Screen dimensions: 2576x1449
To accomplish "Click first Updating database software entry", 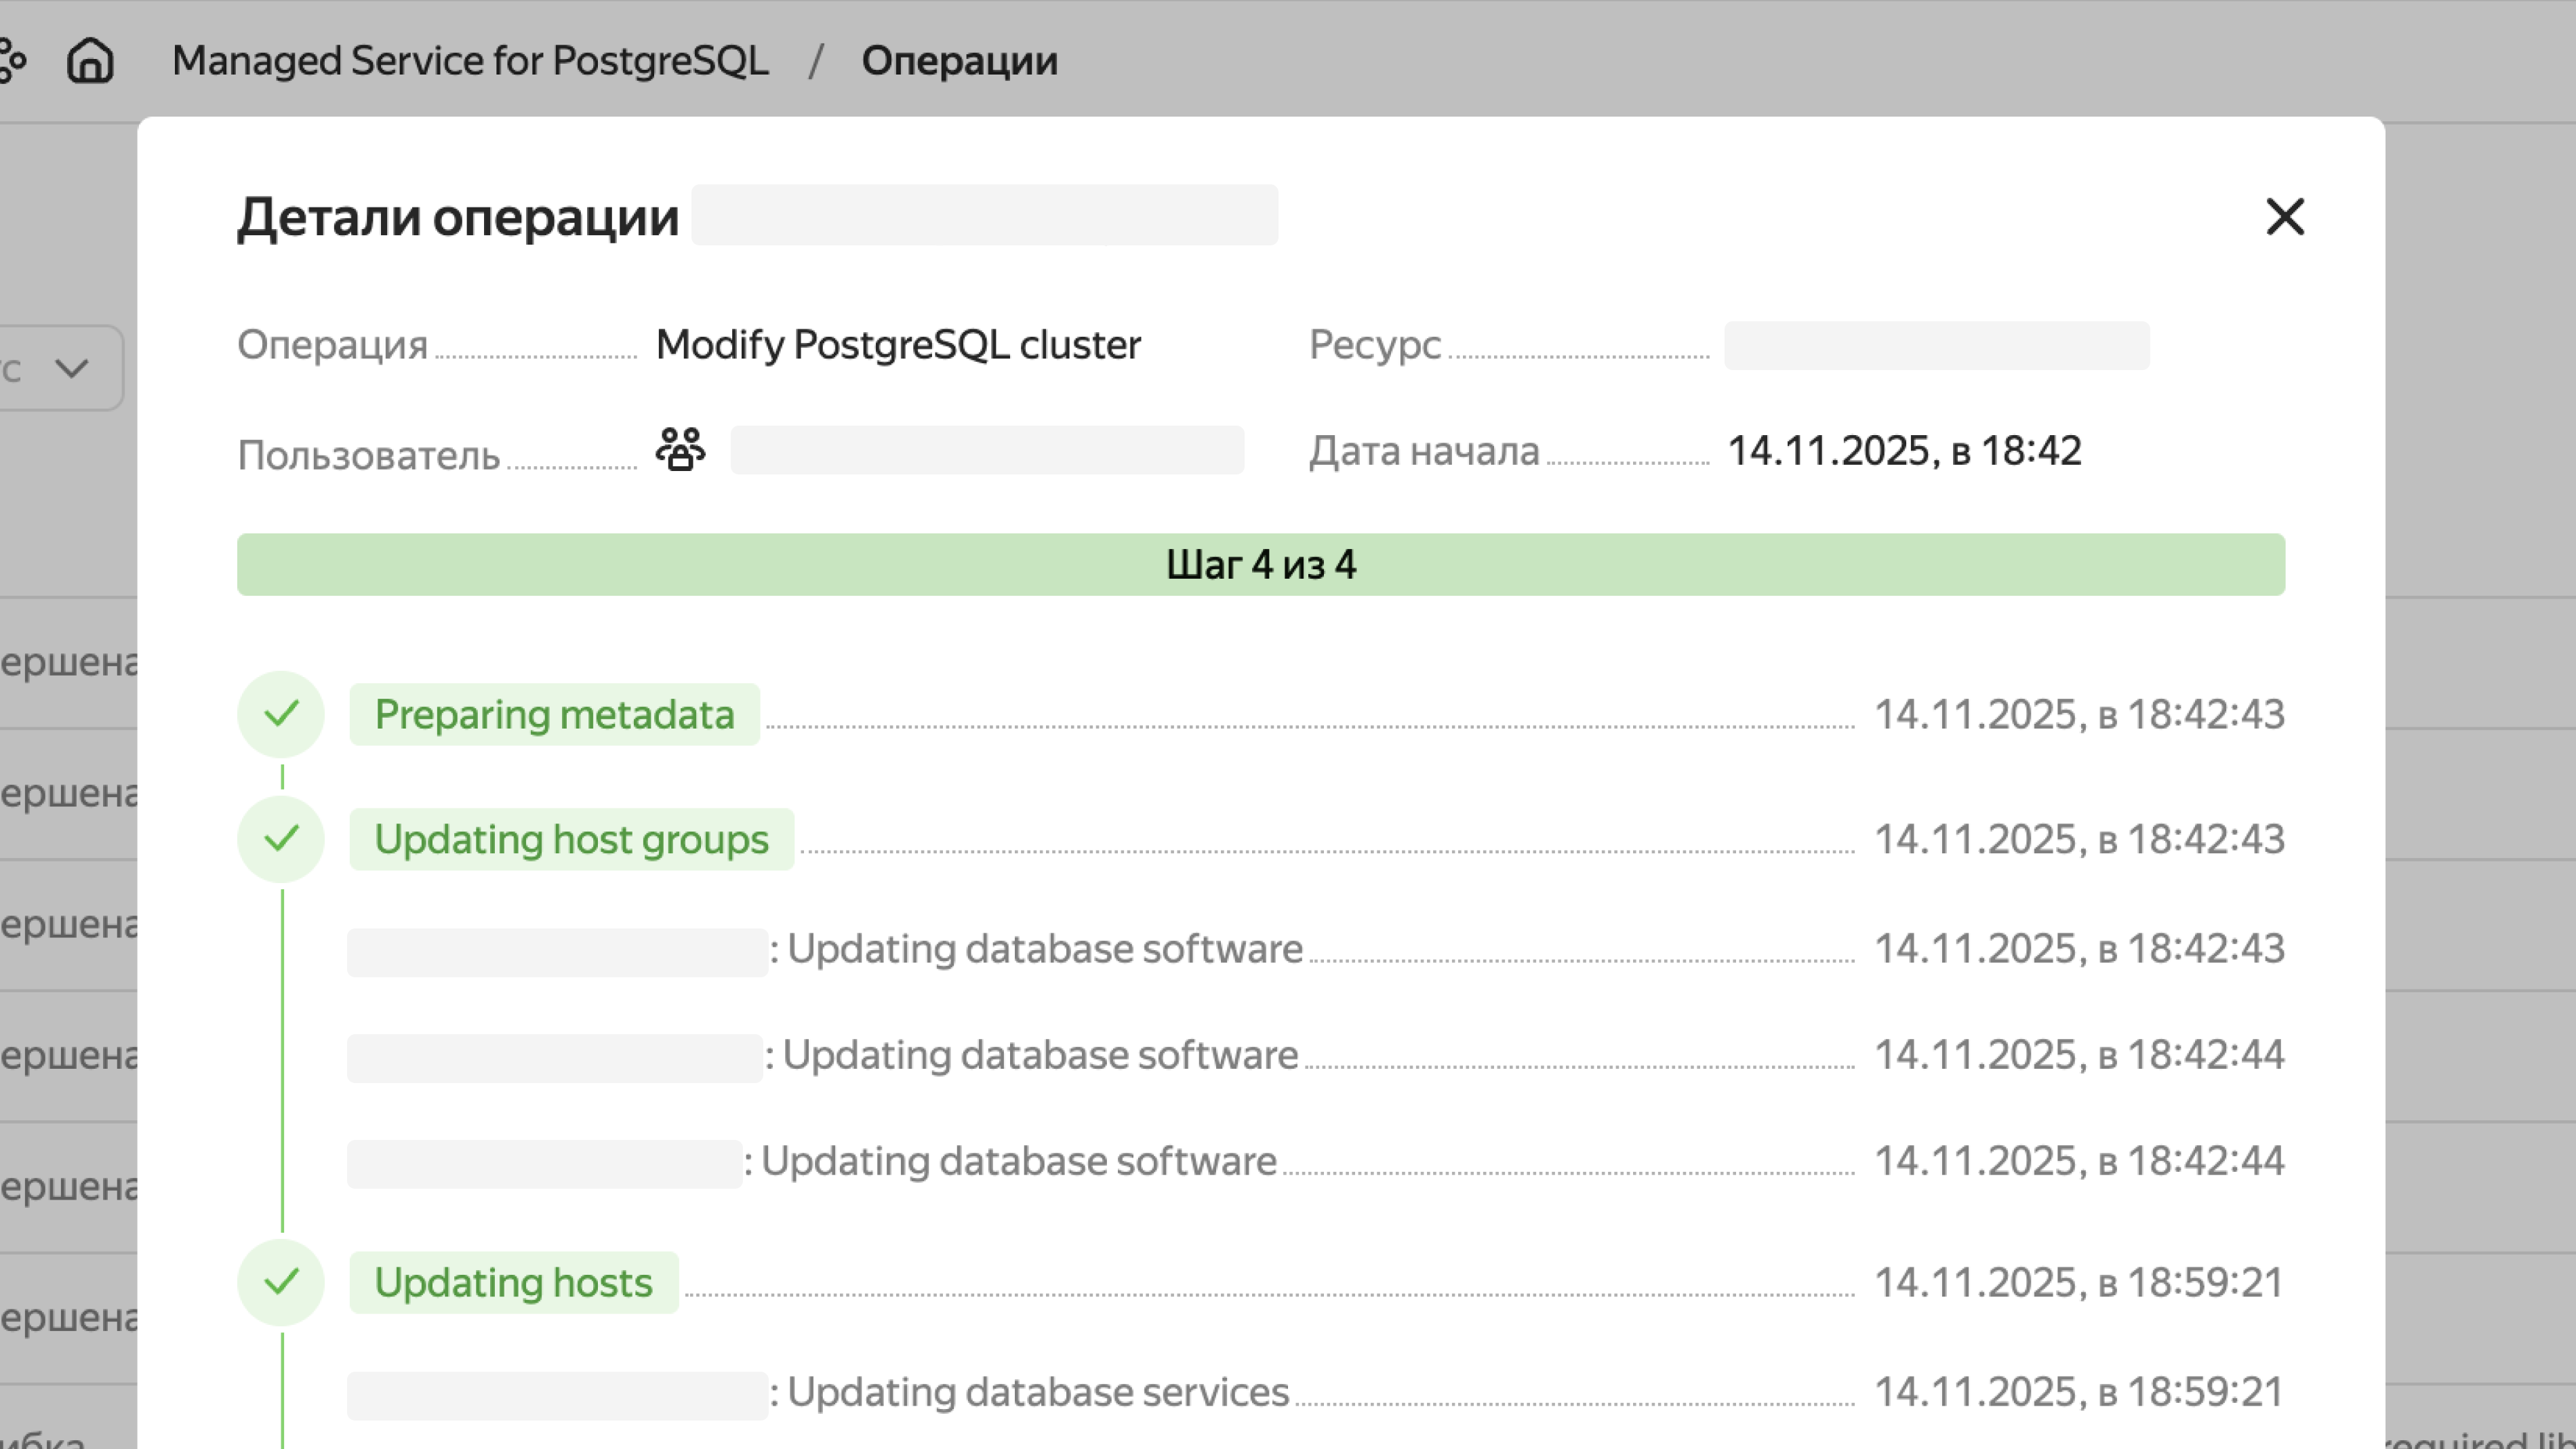I will coord(1044,949).
